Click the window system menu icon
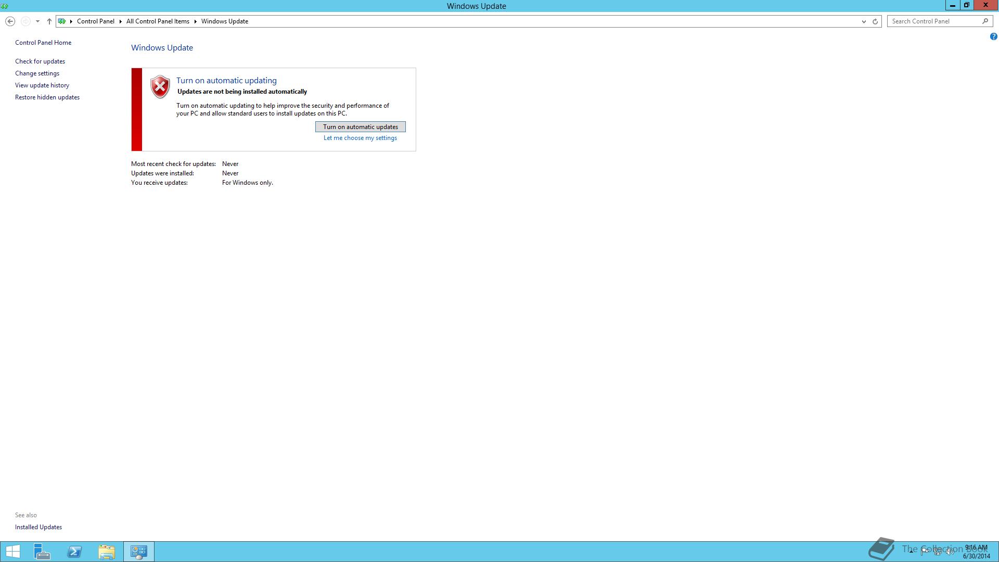The width and height of the screenshot is (999, 562). (x=5, y=6)
